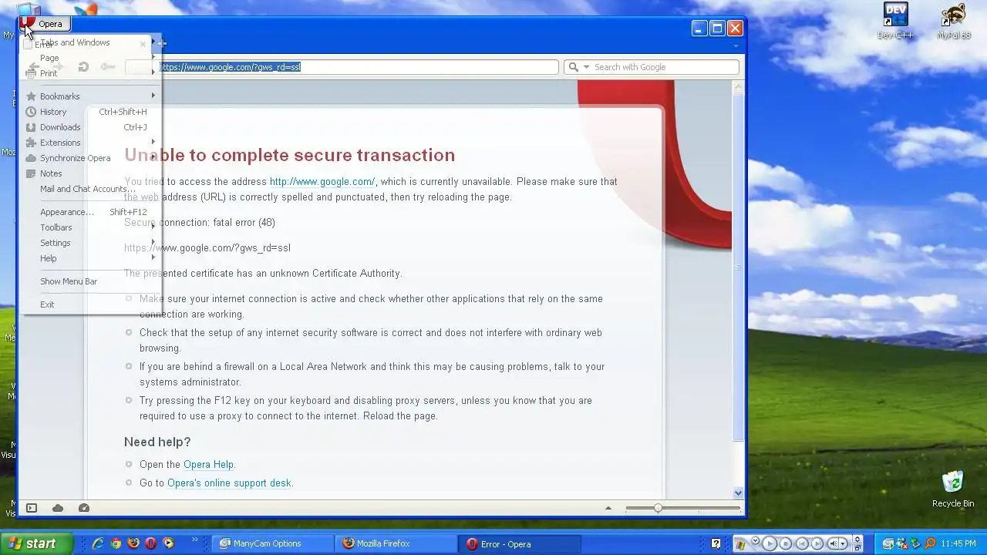The width and height of the screenshot is (987, 555).
Task: Click the Opera Turbo speedometer icon
Action: point(84,508)
